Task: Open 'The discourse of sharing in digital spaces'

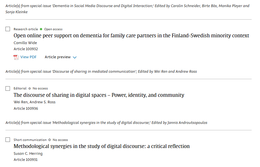Action: [99, 95]
